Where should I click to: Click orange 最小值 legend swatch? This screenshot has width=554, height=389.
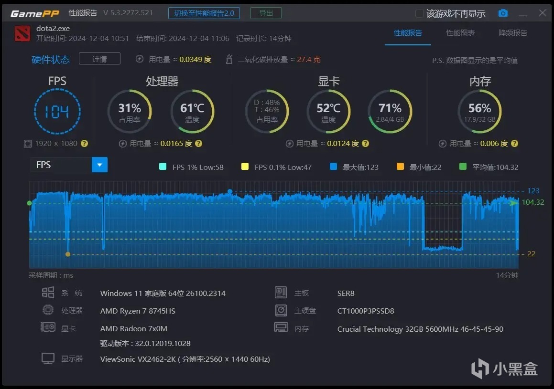click(400, 167)
